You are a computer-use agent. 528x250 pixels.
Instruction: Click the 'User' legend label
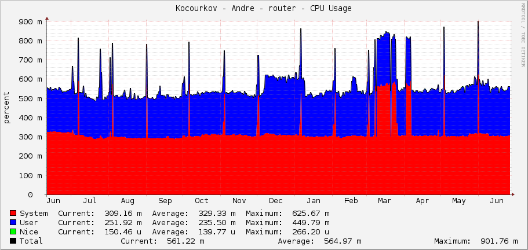tap(29, 222)
